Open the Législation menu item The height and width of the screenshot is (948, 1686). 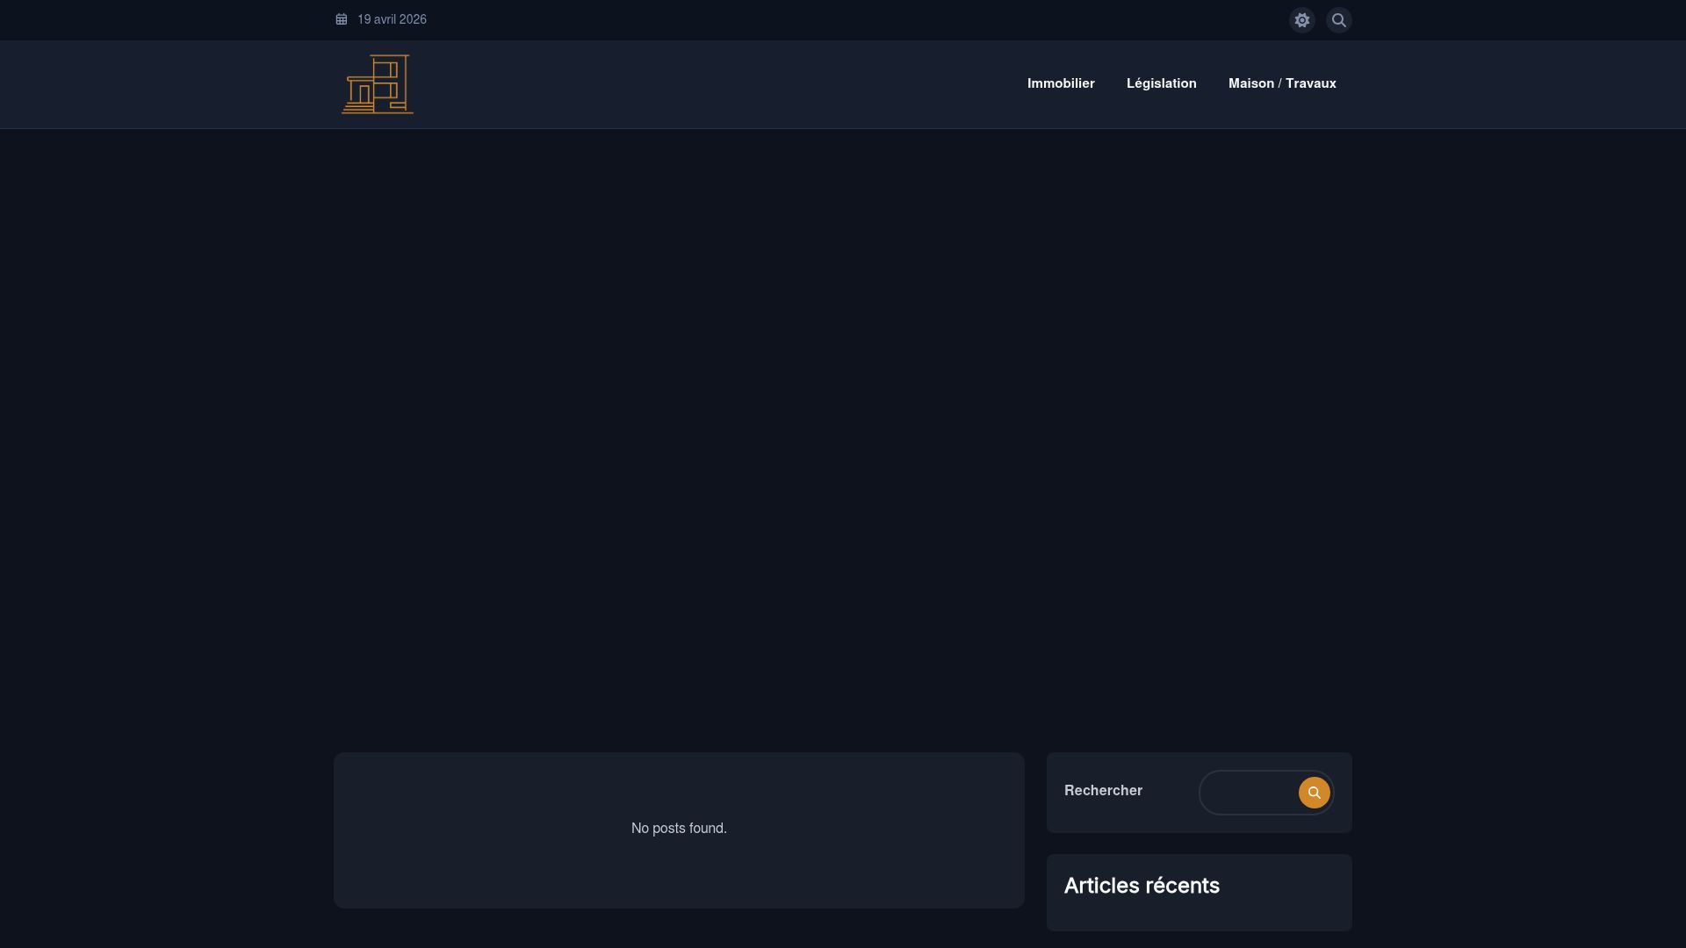[x=1161, y=83]
